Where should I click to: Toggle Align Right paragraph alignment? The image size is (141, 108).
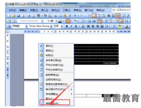click(x=97, y=26)
